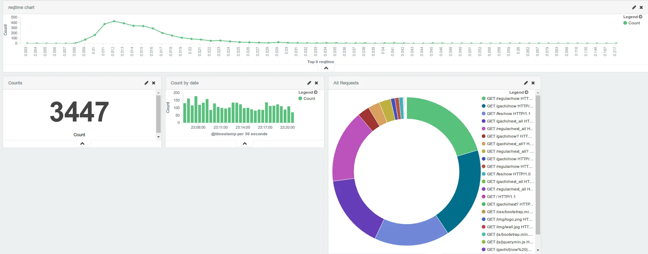
Task: Click the 0.217 label on reqtime x-axis
Action: point(615,51)
